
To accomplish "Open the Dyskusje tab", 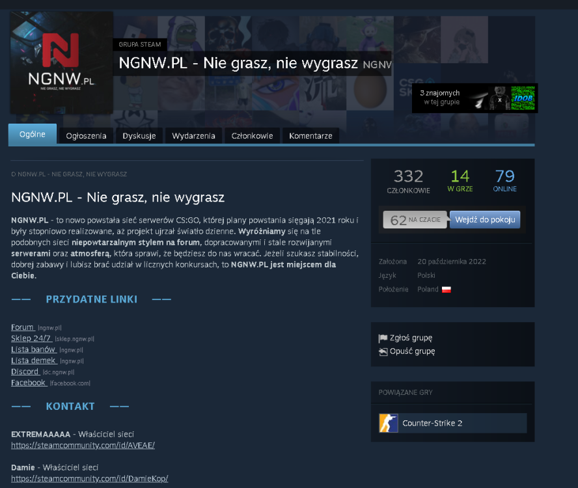I will [139, 135].
